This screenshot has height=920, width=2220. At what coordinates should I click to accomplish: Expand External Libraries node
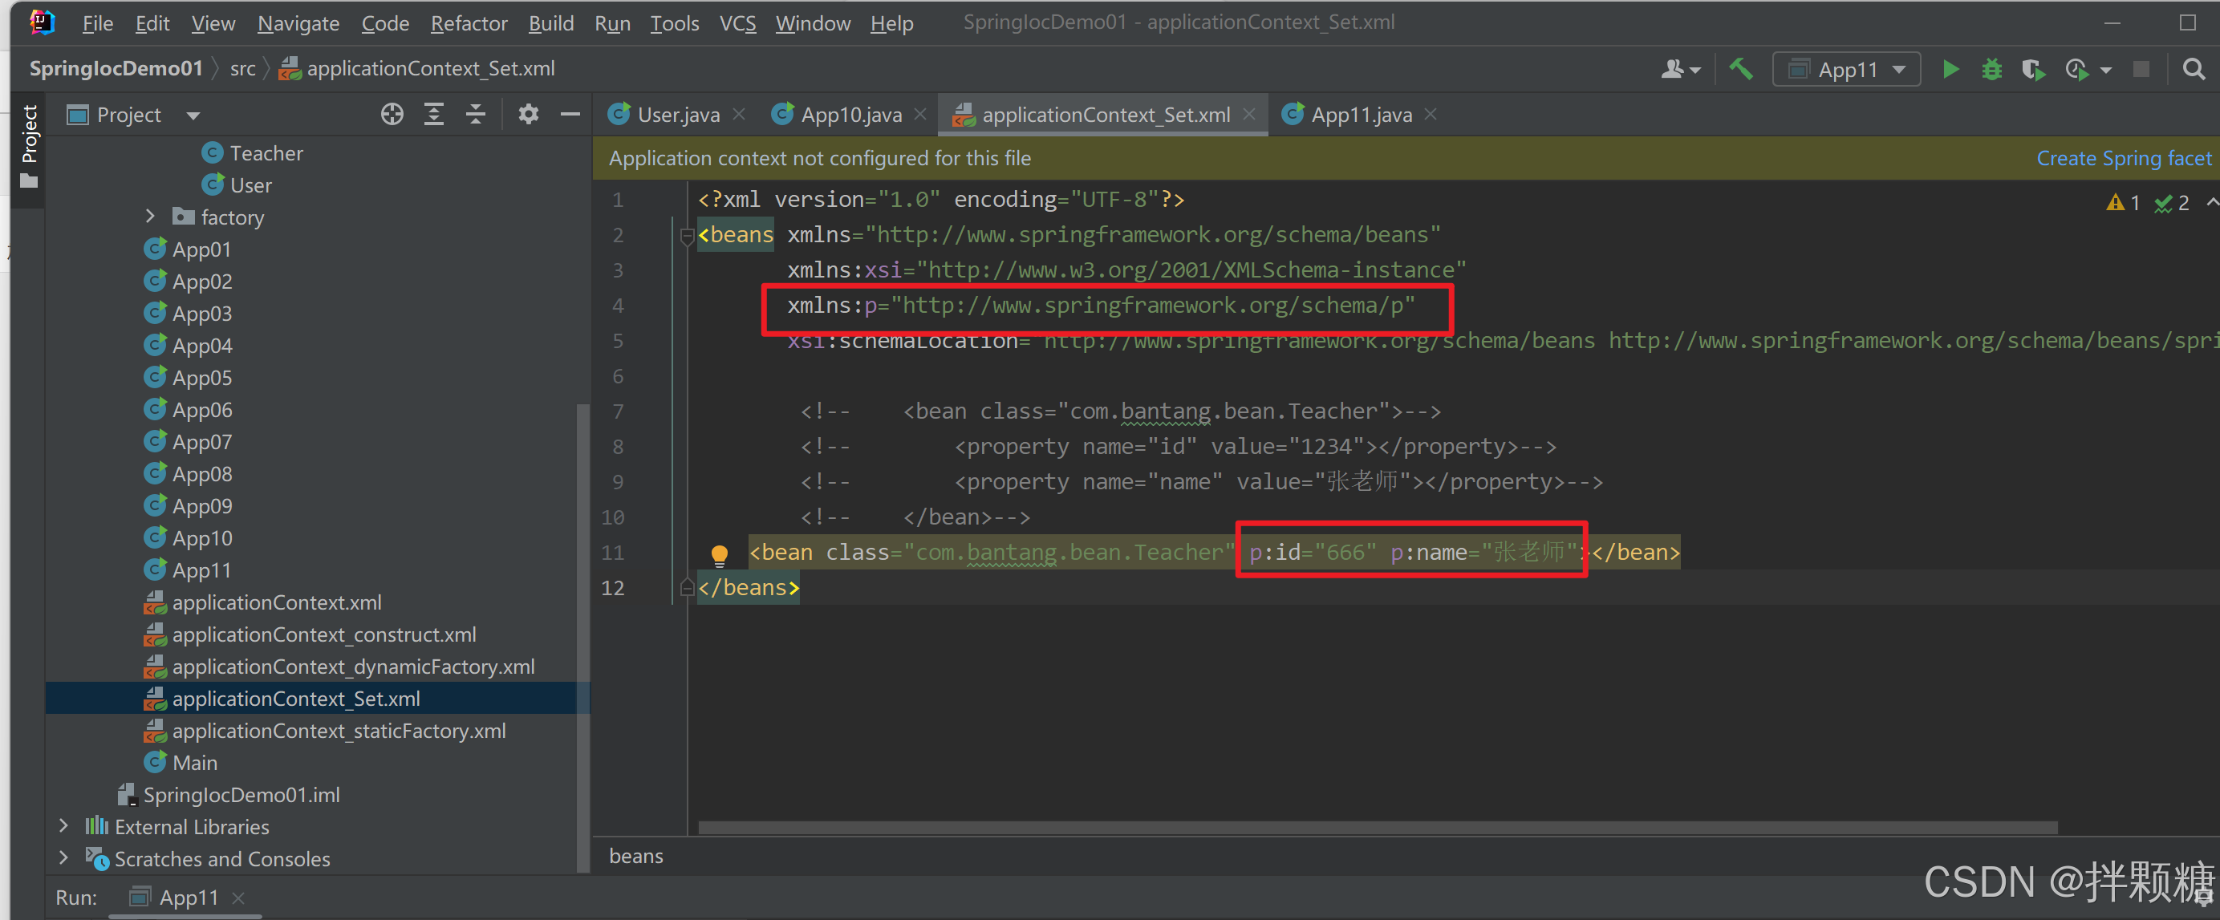click(63, 825)
